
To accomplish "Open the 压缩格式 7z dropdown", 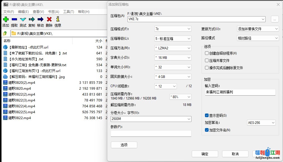I will click(x=173, y=29).
